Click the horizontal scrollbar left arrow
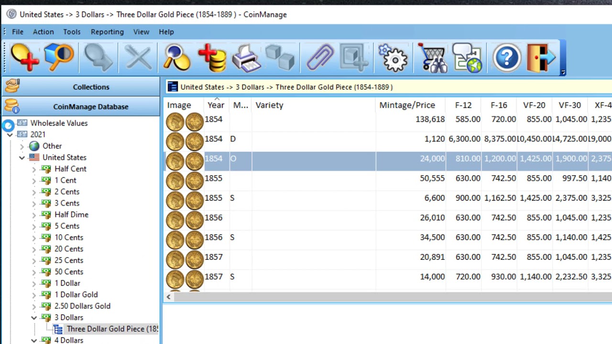 [x=168, y=297]
